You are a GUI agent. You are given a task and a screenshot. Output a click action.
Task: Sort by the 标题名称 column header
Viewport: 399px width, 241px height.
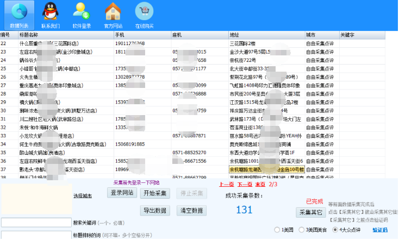pyautogui.click(x=65, y=35)
